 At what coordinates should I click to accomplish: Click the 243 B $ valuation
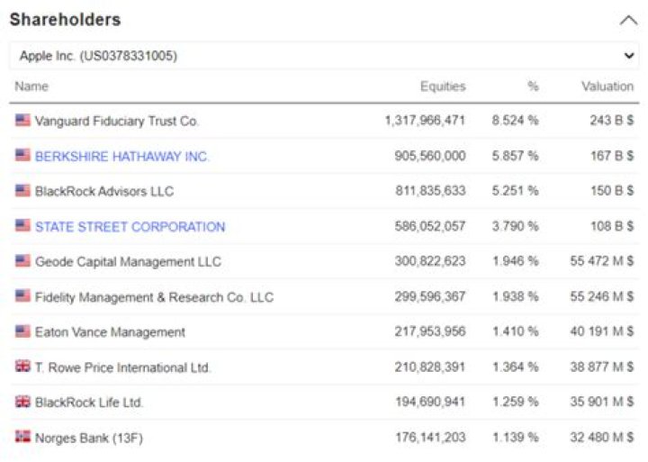pos(612,121)
